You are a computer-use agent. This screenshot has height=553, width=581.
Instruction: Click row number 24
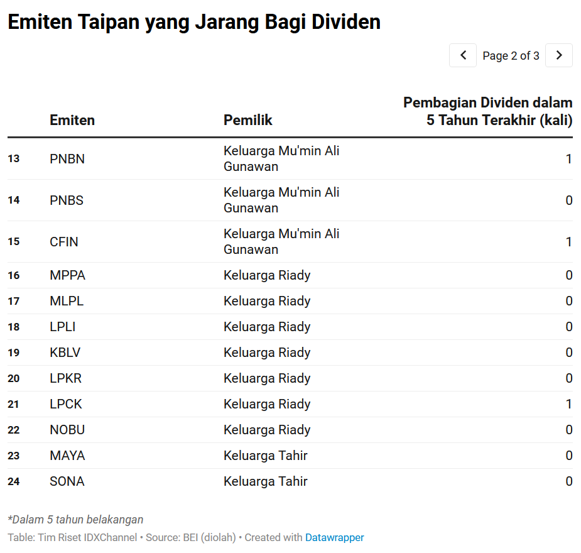point(14,481)
